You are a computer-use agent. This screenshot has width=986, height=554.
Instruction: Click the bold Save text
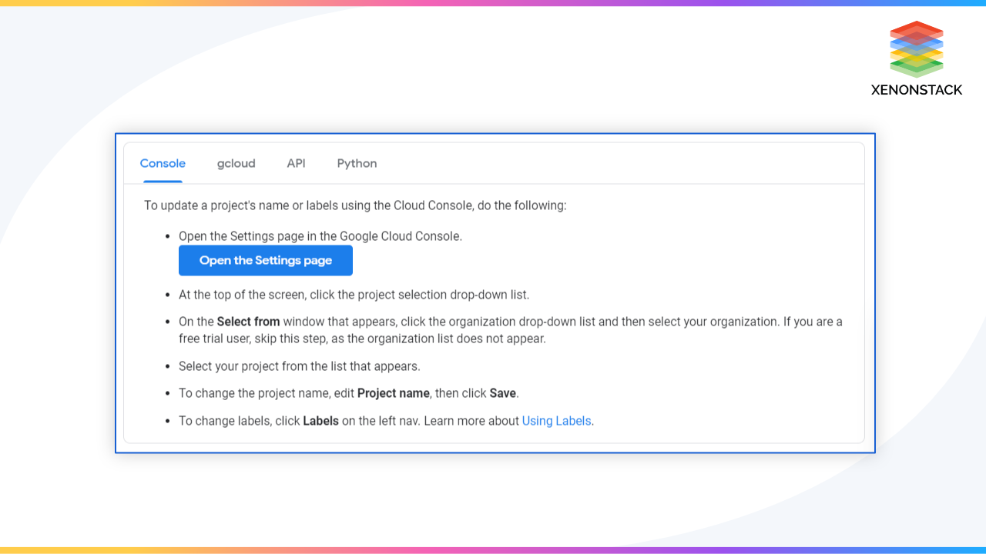pyautogui.click(x=502, y=393)
